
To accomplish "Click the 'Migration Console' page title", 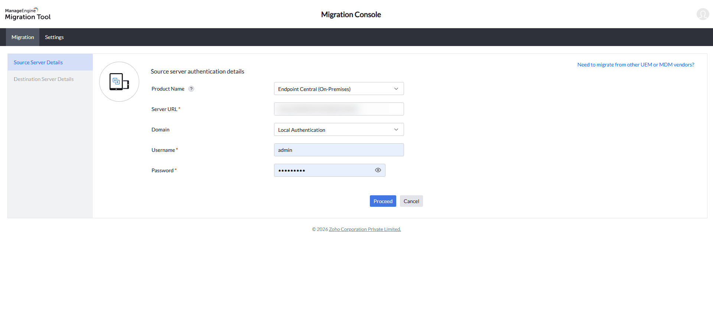I will [x=351, y=14].
